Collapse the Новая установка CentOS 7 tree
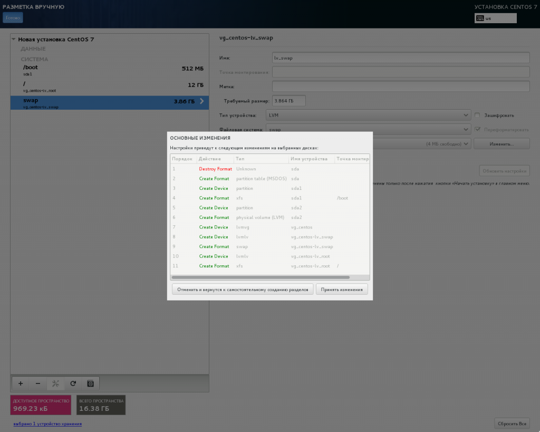Image resolution: width=540 pixels, height=432 pixels. (14, 39)
